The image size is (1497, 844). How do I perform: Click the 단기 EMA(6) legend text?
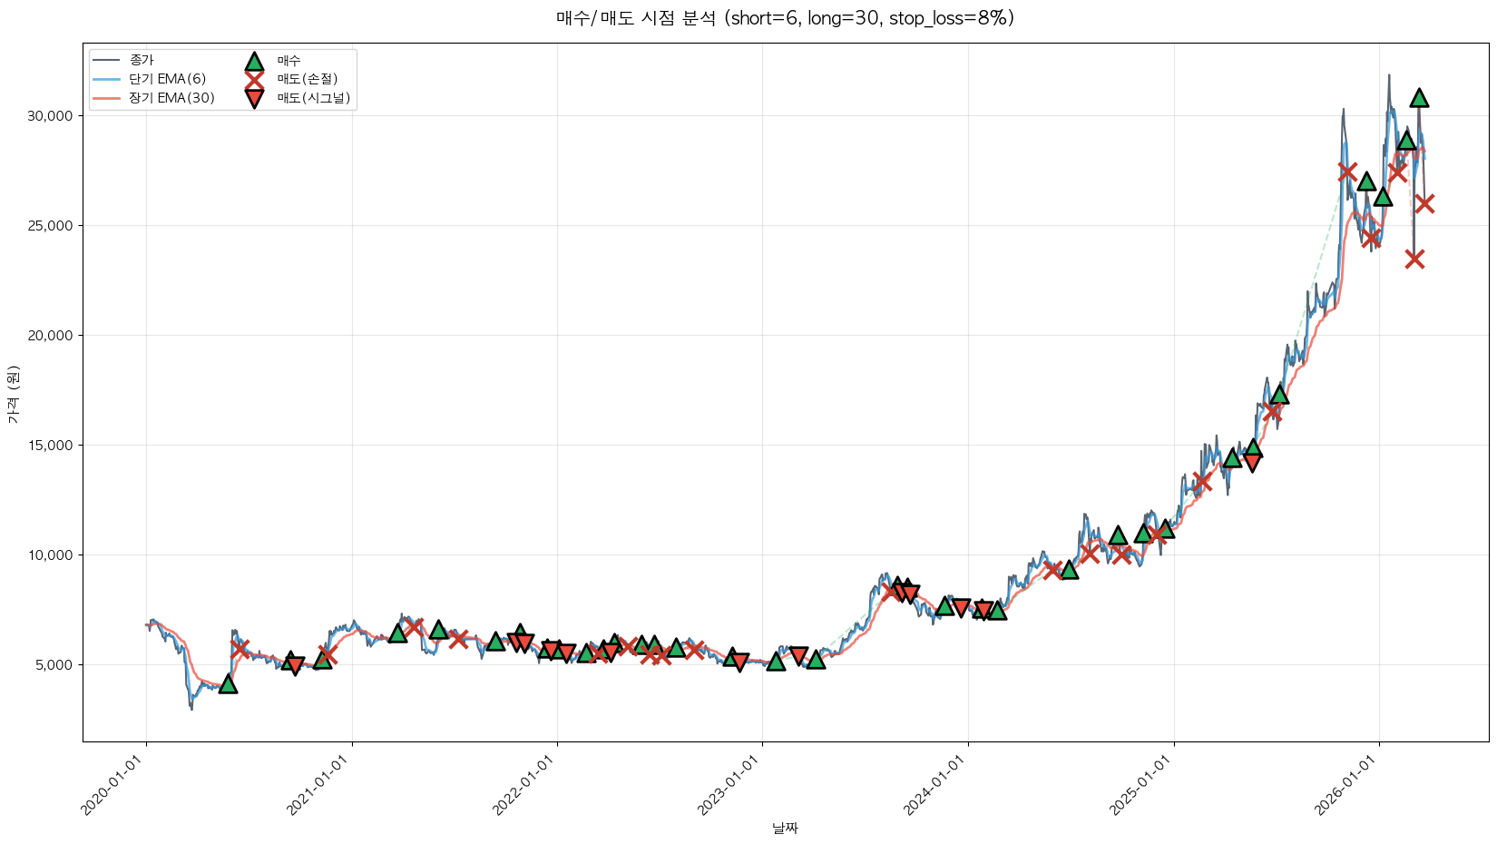(x=168, y=79)
